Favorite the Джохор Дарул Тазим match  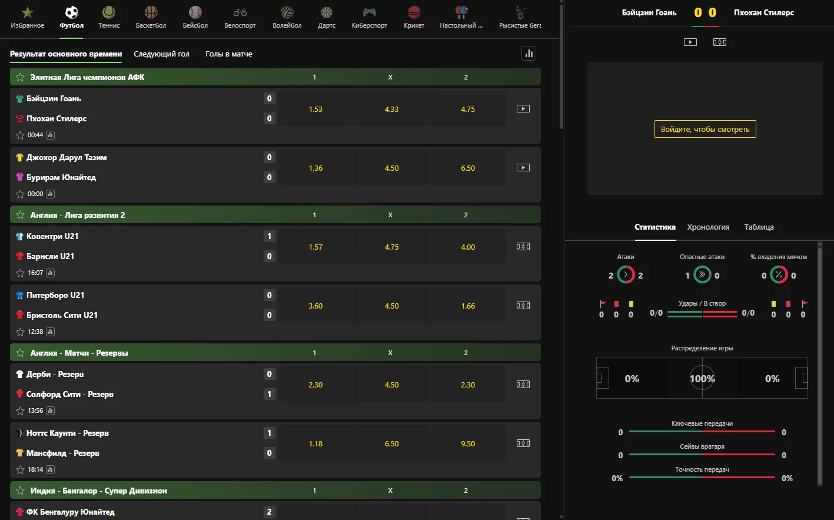coord(20,194)
